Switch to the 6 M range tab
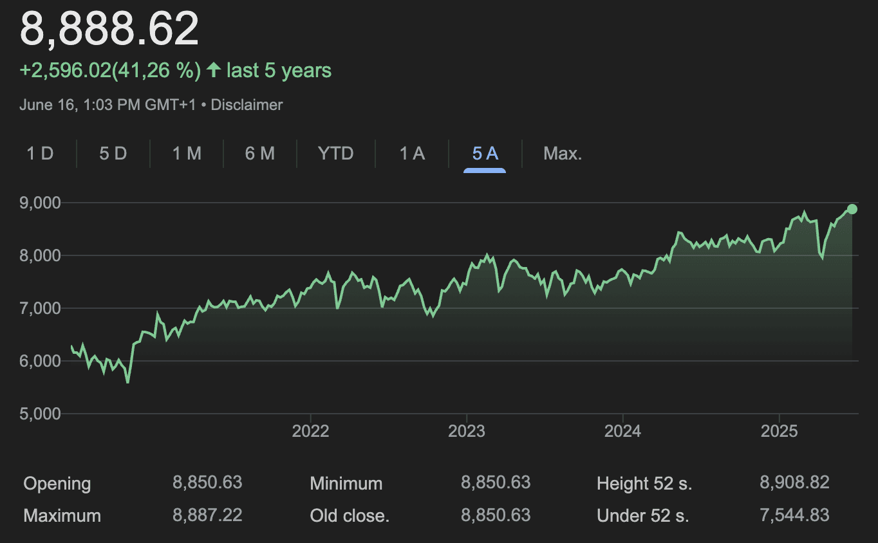This screenshot has height=543, width=878. tap(260, 154)
